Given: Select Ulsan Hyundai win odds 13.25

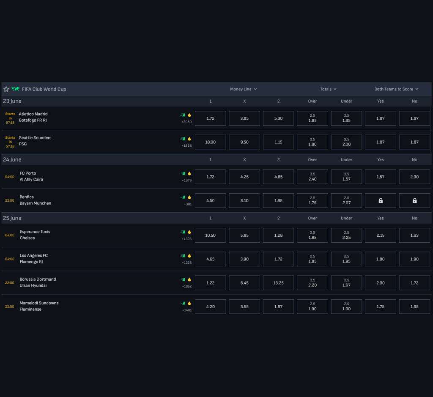Looking at the screenshot, I should coord(278,283).
